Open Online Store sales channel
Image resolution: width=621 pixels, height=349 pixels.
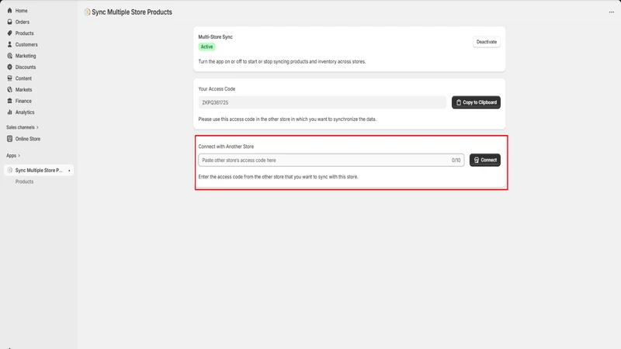coord(28,139)
